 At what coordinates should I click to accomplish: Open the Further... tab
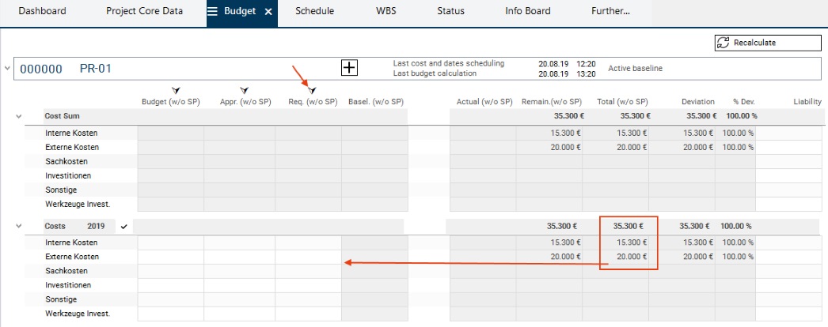click(610, 12)
